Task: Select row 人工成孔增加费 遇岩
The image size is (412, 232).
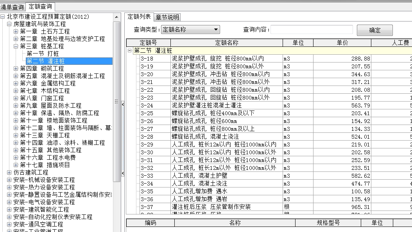Action: click(276, 199)
